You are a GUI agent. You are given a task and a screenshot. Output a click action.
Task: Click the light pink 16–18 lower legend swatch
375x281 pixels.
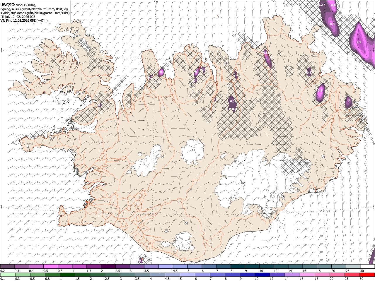click(307, 275)
